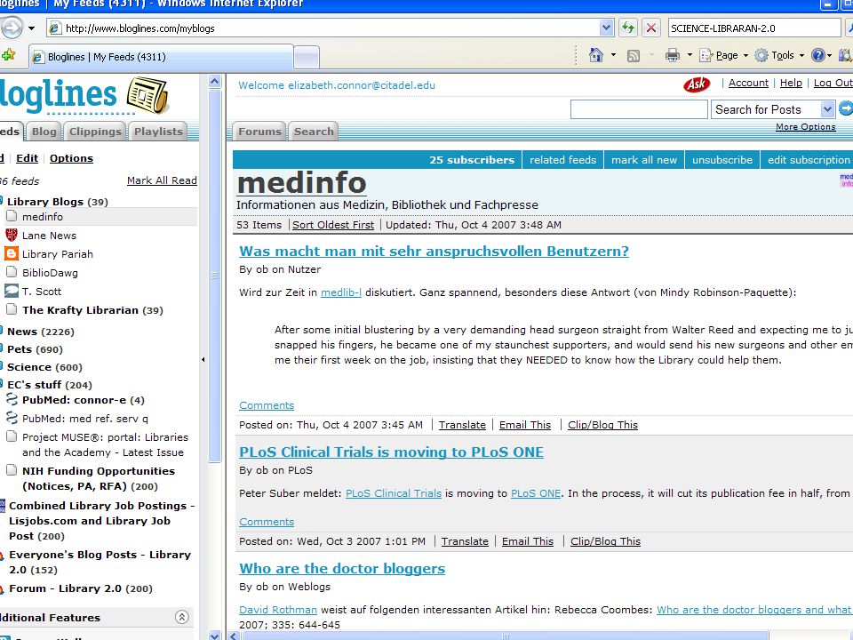This screenshot has height=640, width=853.
Task: Click the Tools gear icon
Action: point(761,55)
